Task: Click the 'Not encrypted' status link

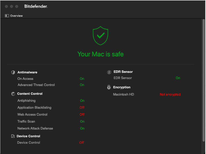Action: pos(170,95)
